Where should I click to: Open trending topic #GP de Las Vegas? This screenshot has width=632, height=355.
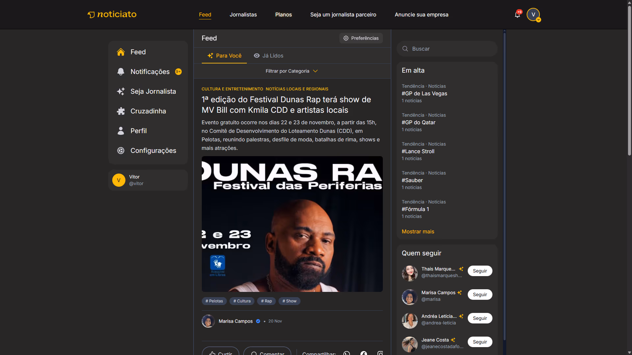coord(424,93)
